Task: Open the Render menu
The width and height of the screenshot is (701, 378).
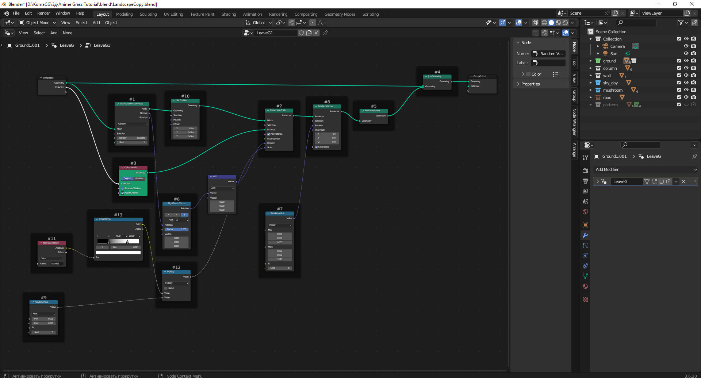Action: click(x=43, y=13)
